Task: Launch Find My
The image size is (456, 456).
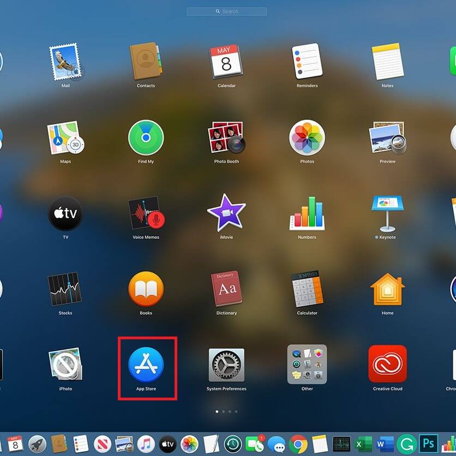Action: click(x=146, y=137)
